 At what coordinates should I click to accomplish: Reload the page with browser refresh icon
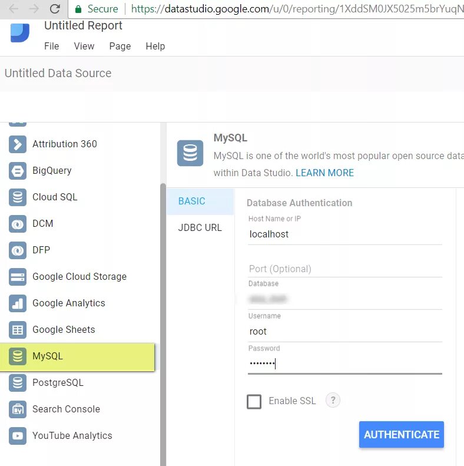55,9
